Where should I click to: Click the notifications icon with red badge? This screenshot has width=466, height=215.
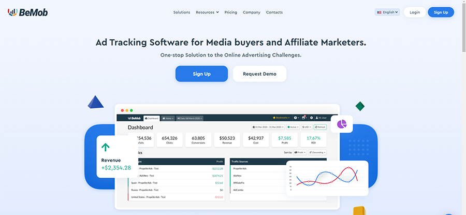click(304, 118)
